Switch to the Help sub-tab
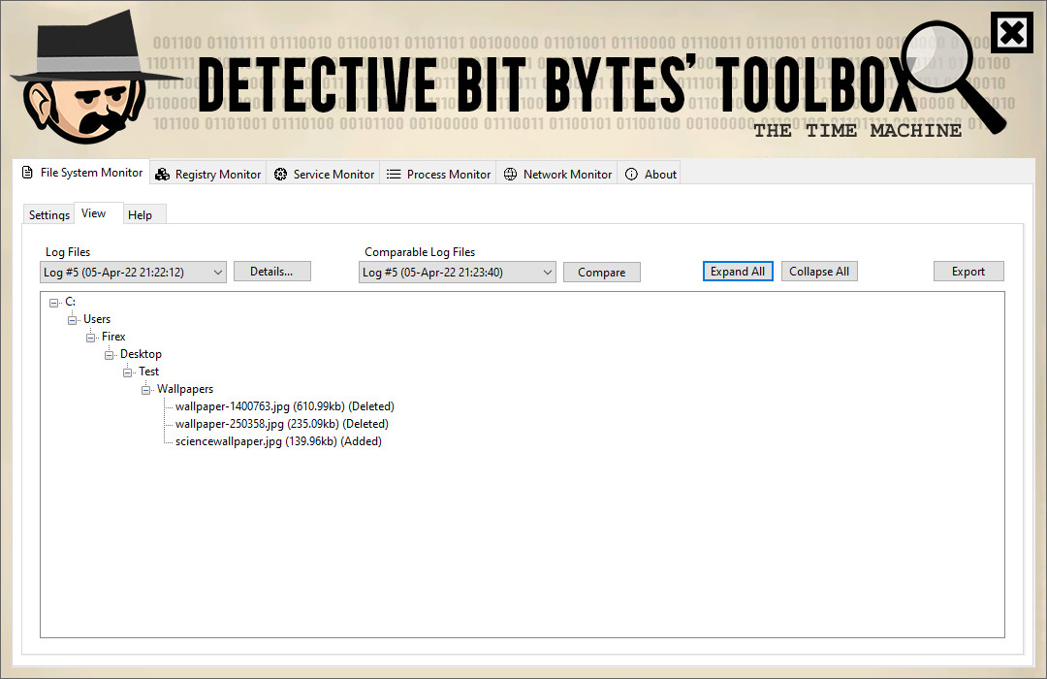This screenshot has height=679, width=1047. tap(140, 215)
